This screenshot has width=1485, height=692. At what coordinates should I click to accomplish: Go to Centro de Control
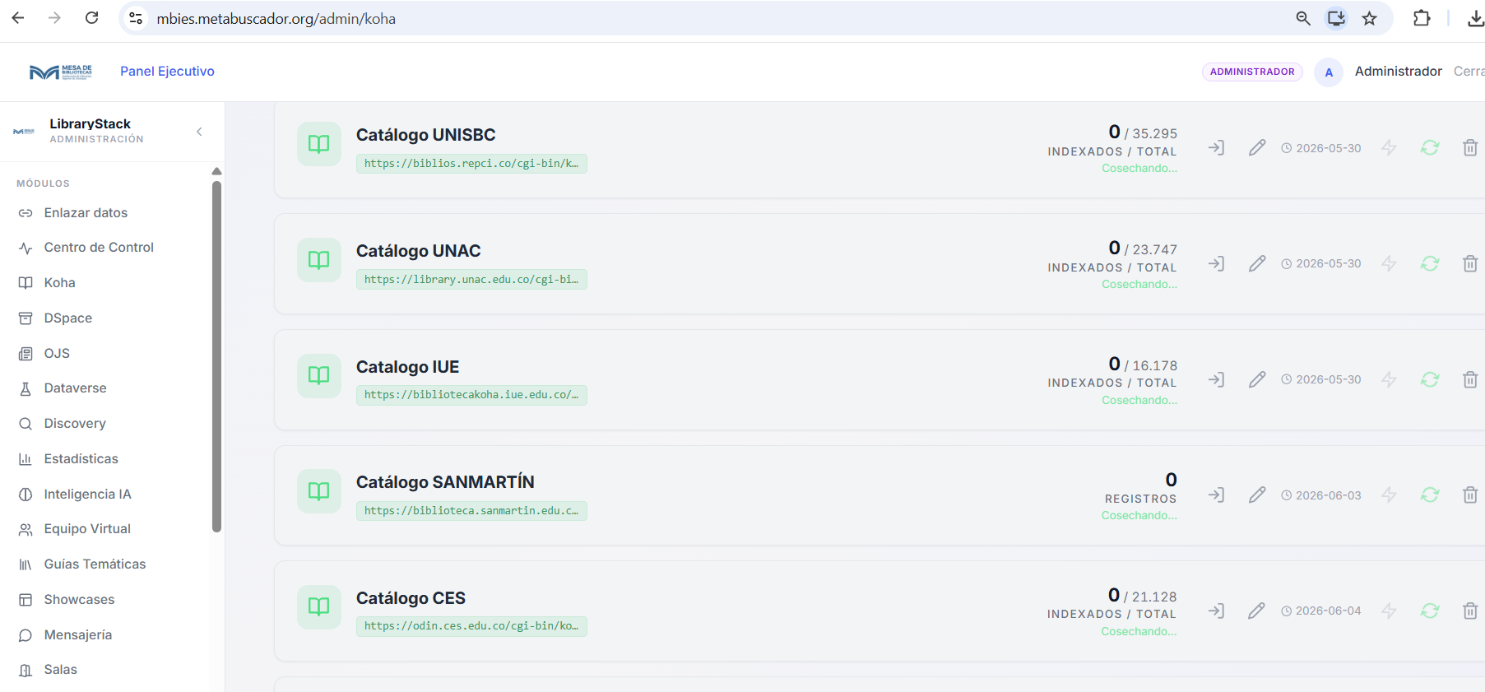click(x=99, y=248)
